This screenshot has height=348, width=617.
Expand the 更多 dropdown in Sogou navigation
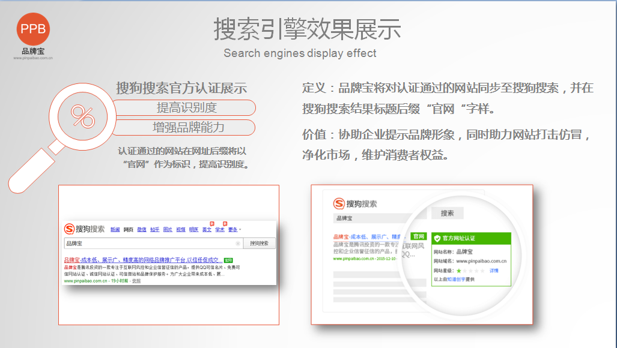[234, 230]
